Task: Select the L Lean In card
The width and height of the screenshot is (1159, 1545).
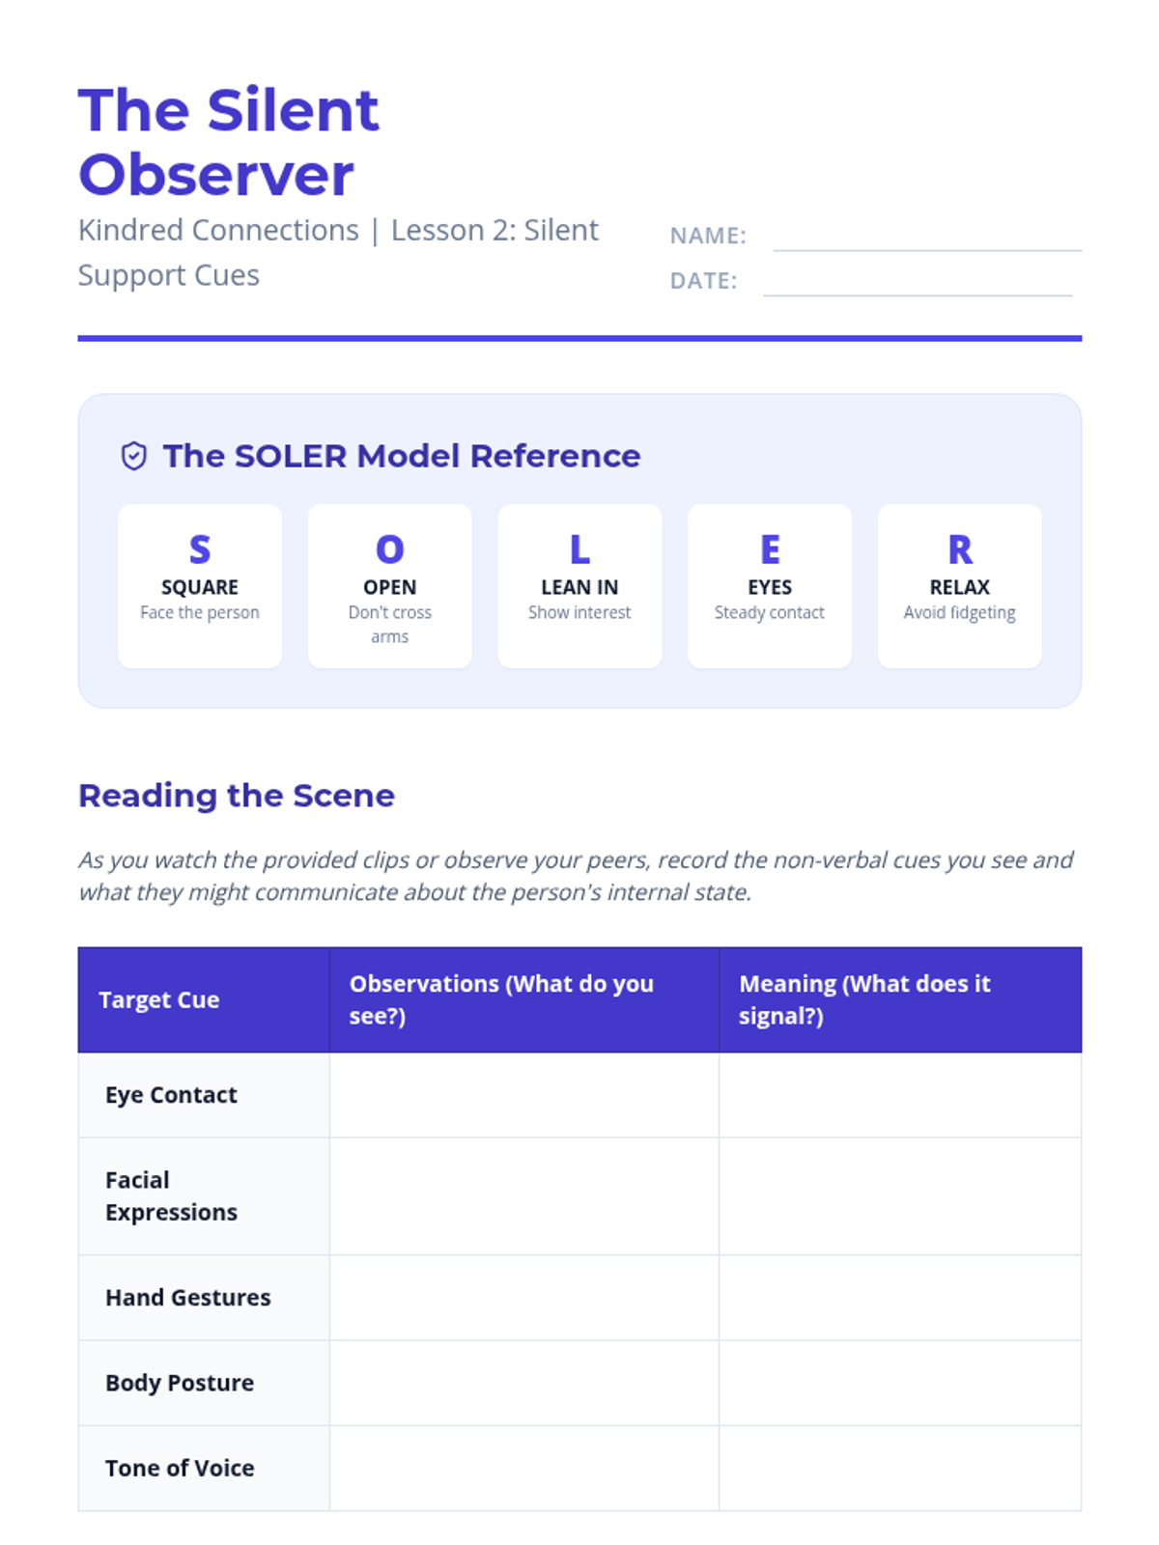Action: (x=579, y=586)
